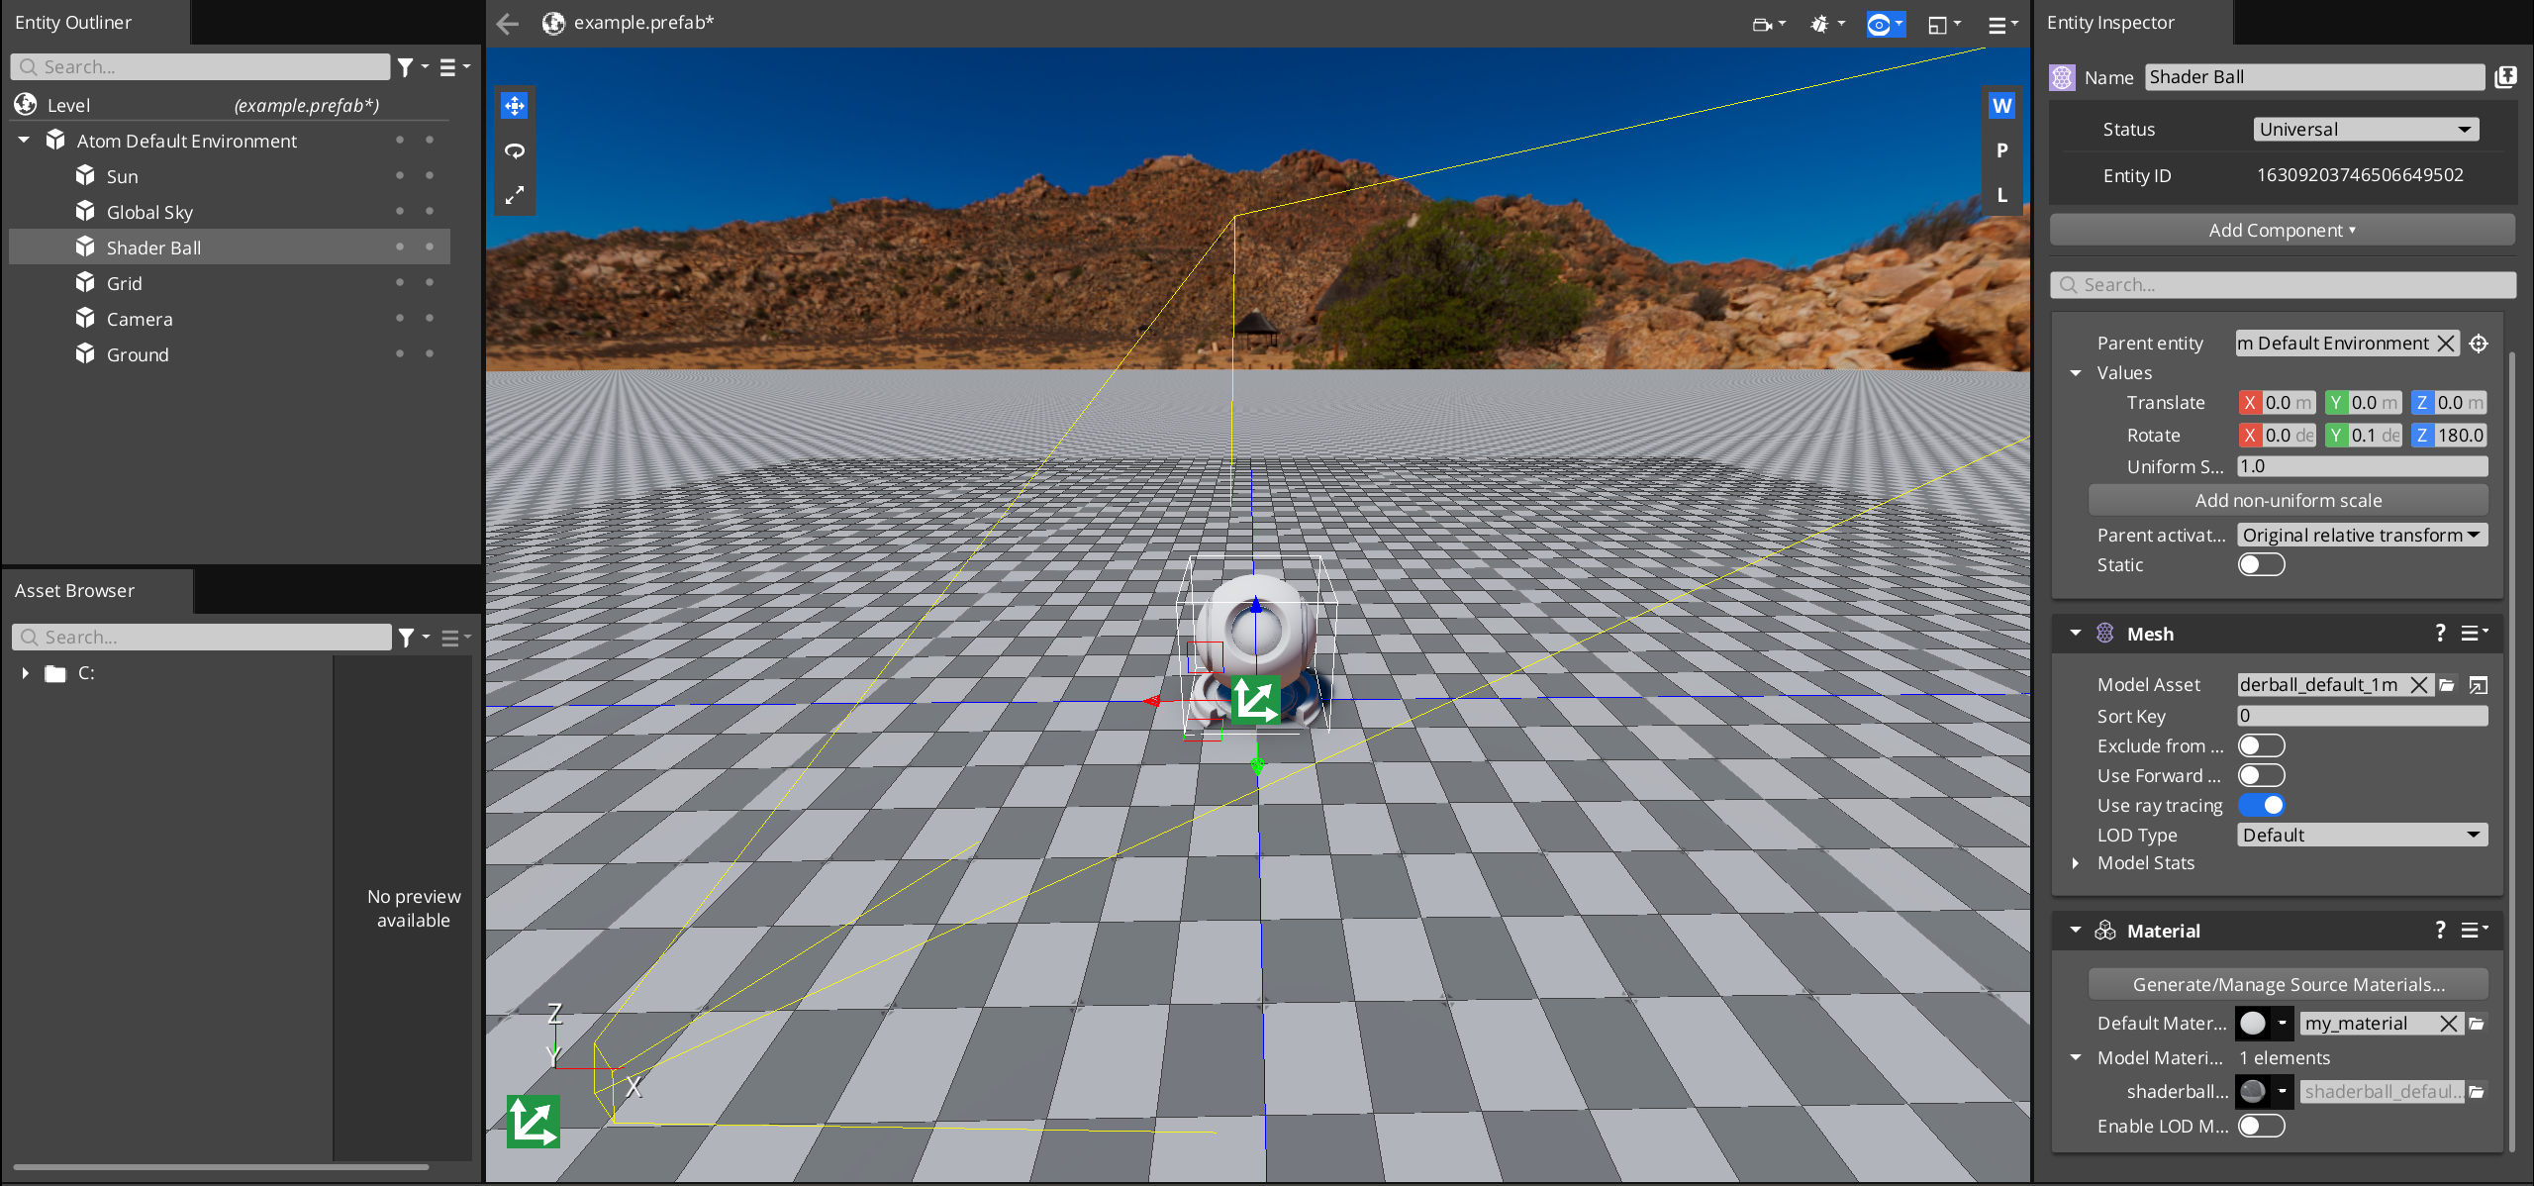Switch to the Asset Browser tab
Viewport: 2534px width, 1186px height.
click(x=75, y=591)
